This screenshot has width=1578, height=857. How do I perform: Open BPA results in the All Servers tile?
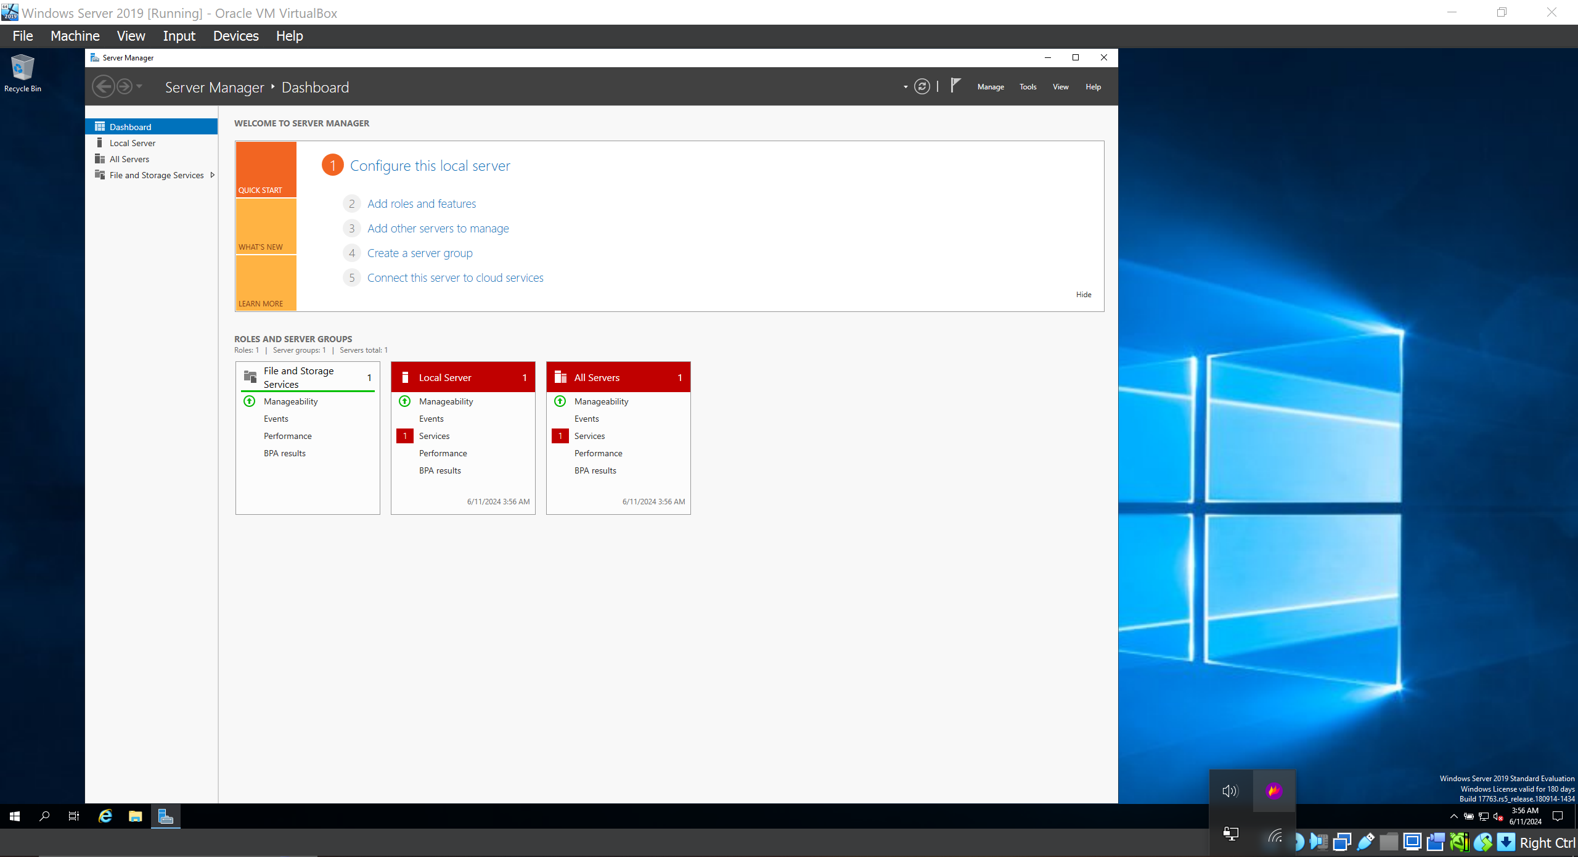tap(595, 470)
